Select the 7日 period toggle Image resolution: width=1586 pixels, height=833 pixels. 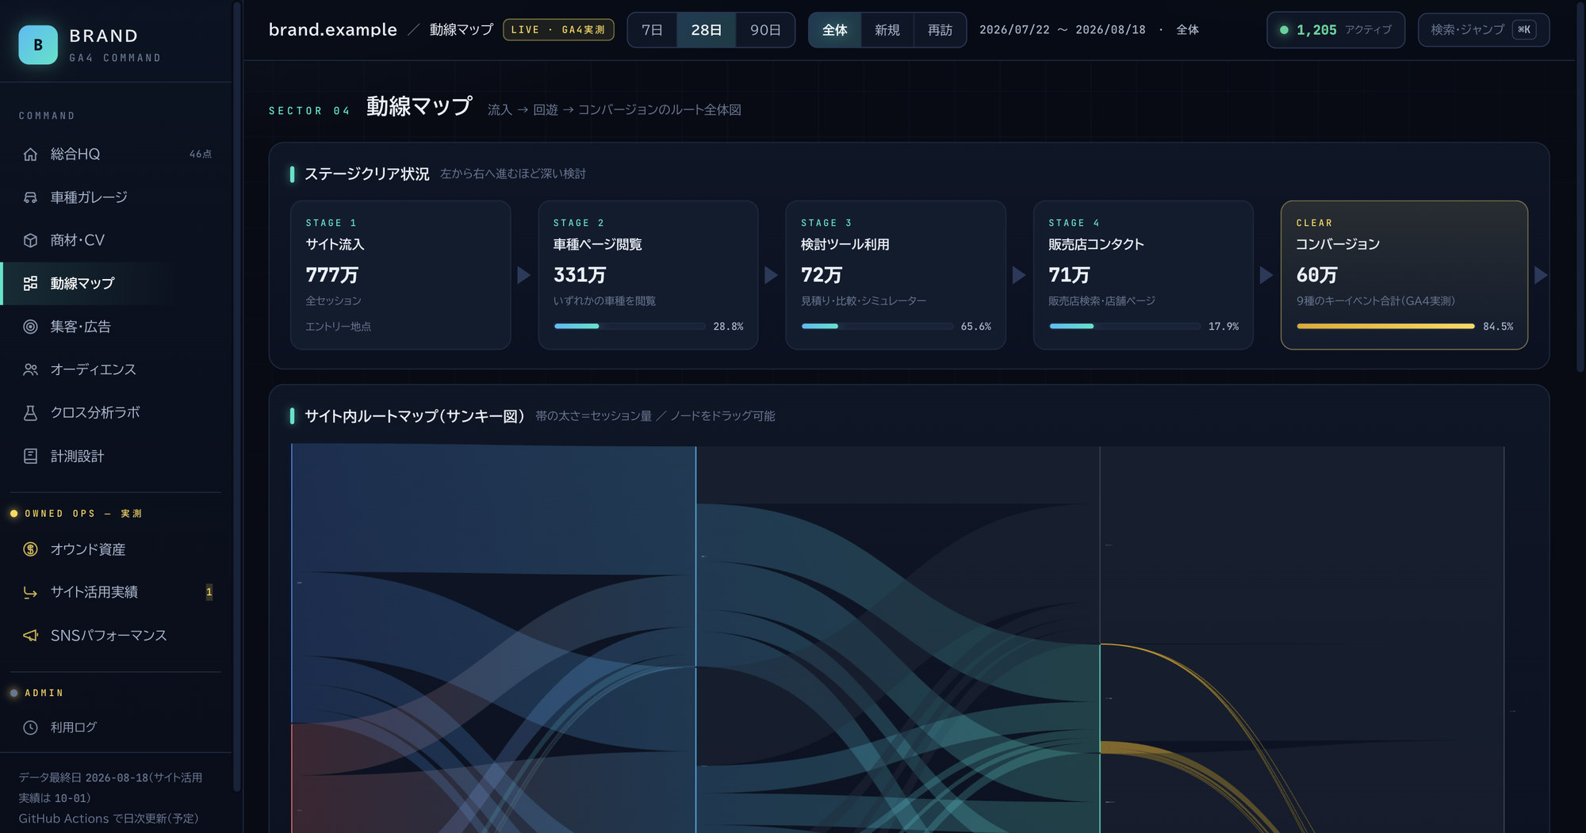click(x=652, y=30)
